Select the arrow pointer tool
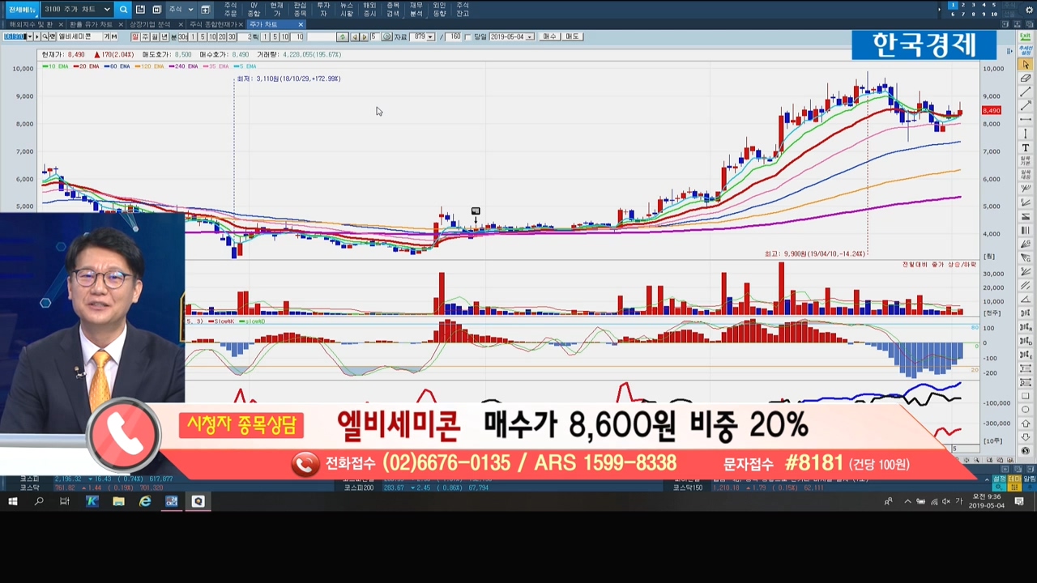1037x583 pixels. [x=1026, y=65]
